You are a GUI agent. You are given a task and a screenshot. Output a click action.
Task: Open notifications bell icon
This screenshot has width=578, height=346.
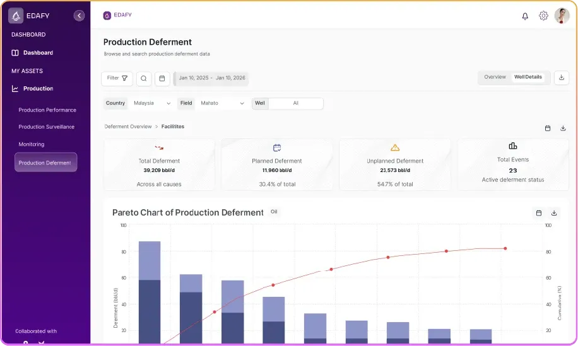525,16
